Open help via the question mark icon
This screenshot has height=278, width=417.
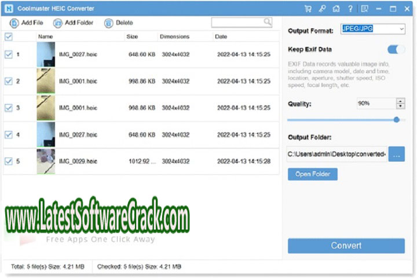click(x=350, y=9)
